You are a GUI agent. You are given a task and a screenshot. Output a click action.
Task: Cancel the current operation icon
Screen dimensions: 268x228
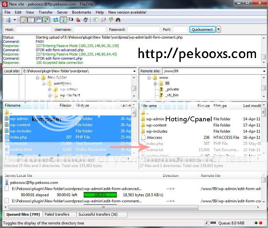tap(70, 20)
